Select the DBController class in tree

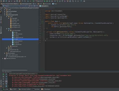(17, 34)
